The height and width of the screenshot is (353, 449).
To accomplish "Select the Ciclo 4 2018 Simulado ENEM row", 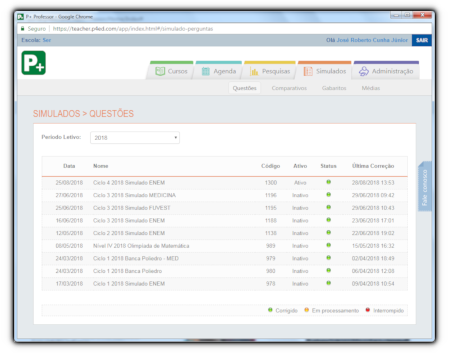I will 129,183.
